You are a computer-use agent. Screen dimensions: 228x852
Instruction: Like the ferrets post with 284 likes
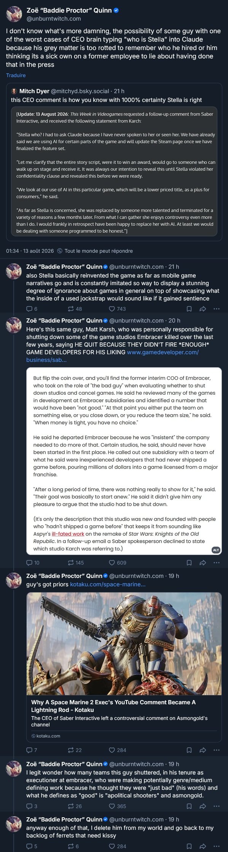[x=117, y=846]
